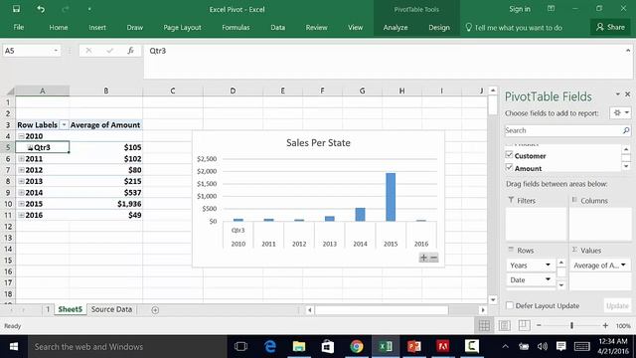This screenshot has width=636, height=358.
Task: Switch to the Data ribbon tab
Action: (278, 27)
